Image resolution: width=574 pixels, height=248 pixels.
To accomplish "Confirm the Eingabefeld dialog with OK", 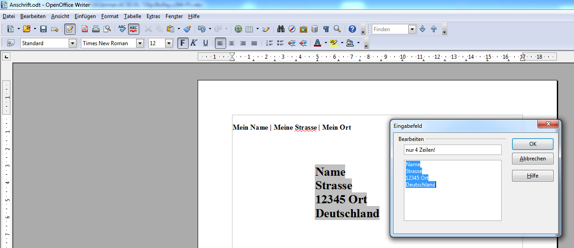I will (x=532, y=144).
